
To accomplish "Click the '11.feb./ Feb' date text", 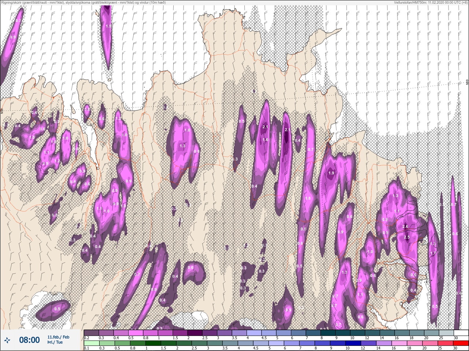I will 58,337.
